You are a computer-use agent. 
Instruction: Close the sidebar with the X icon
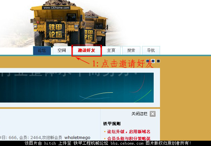tap(153, 114)
